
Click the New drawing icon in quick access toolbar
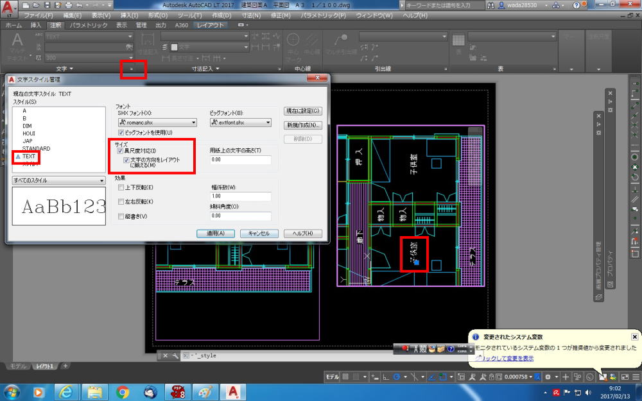click(26, 5)
